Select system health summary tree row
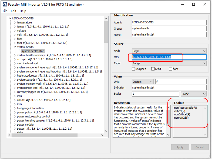This screenshot has width=212, height=159. click(x=54, y=55)
